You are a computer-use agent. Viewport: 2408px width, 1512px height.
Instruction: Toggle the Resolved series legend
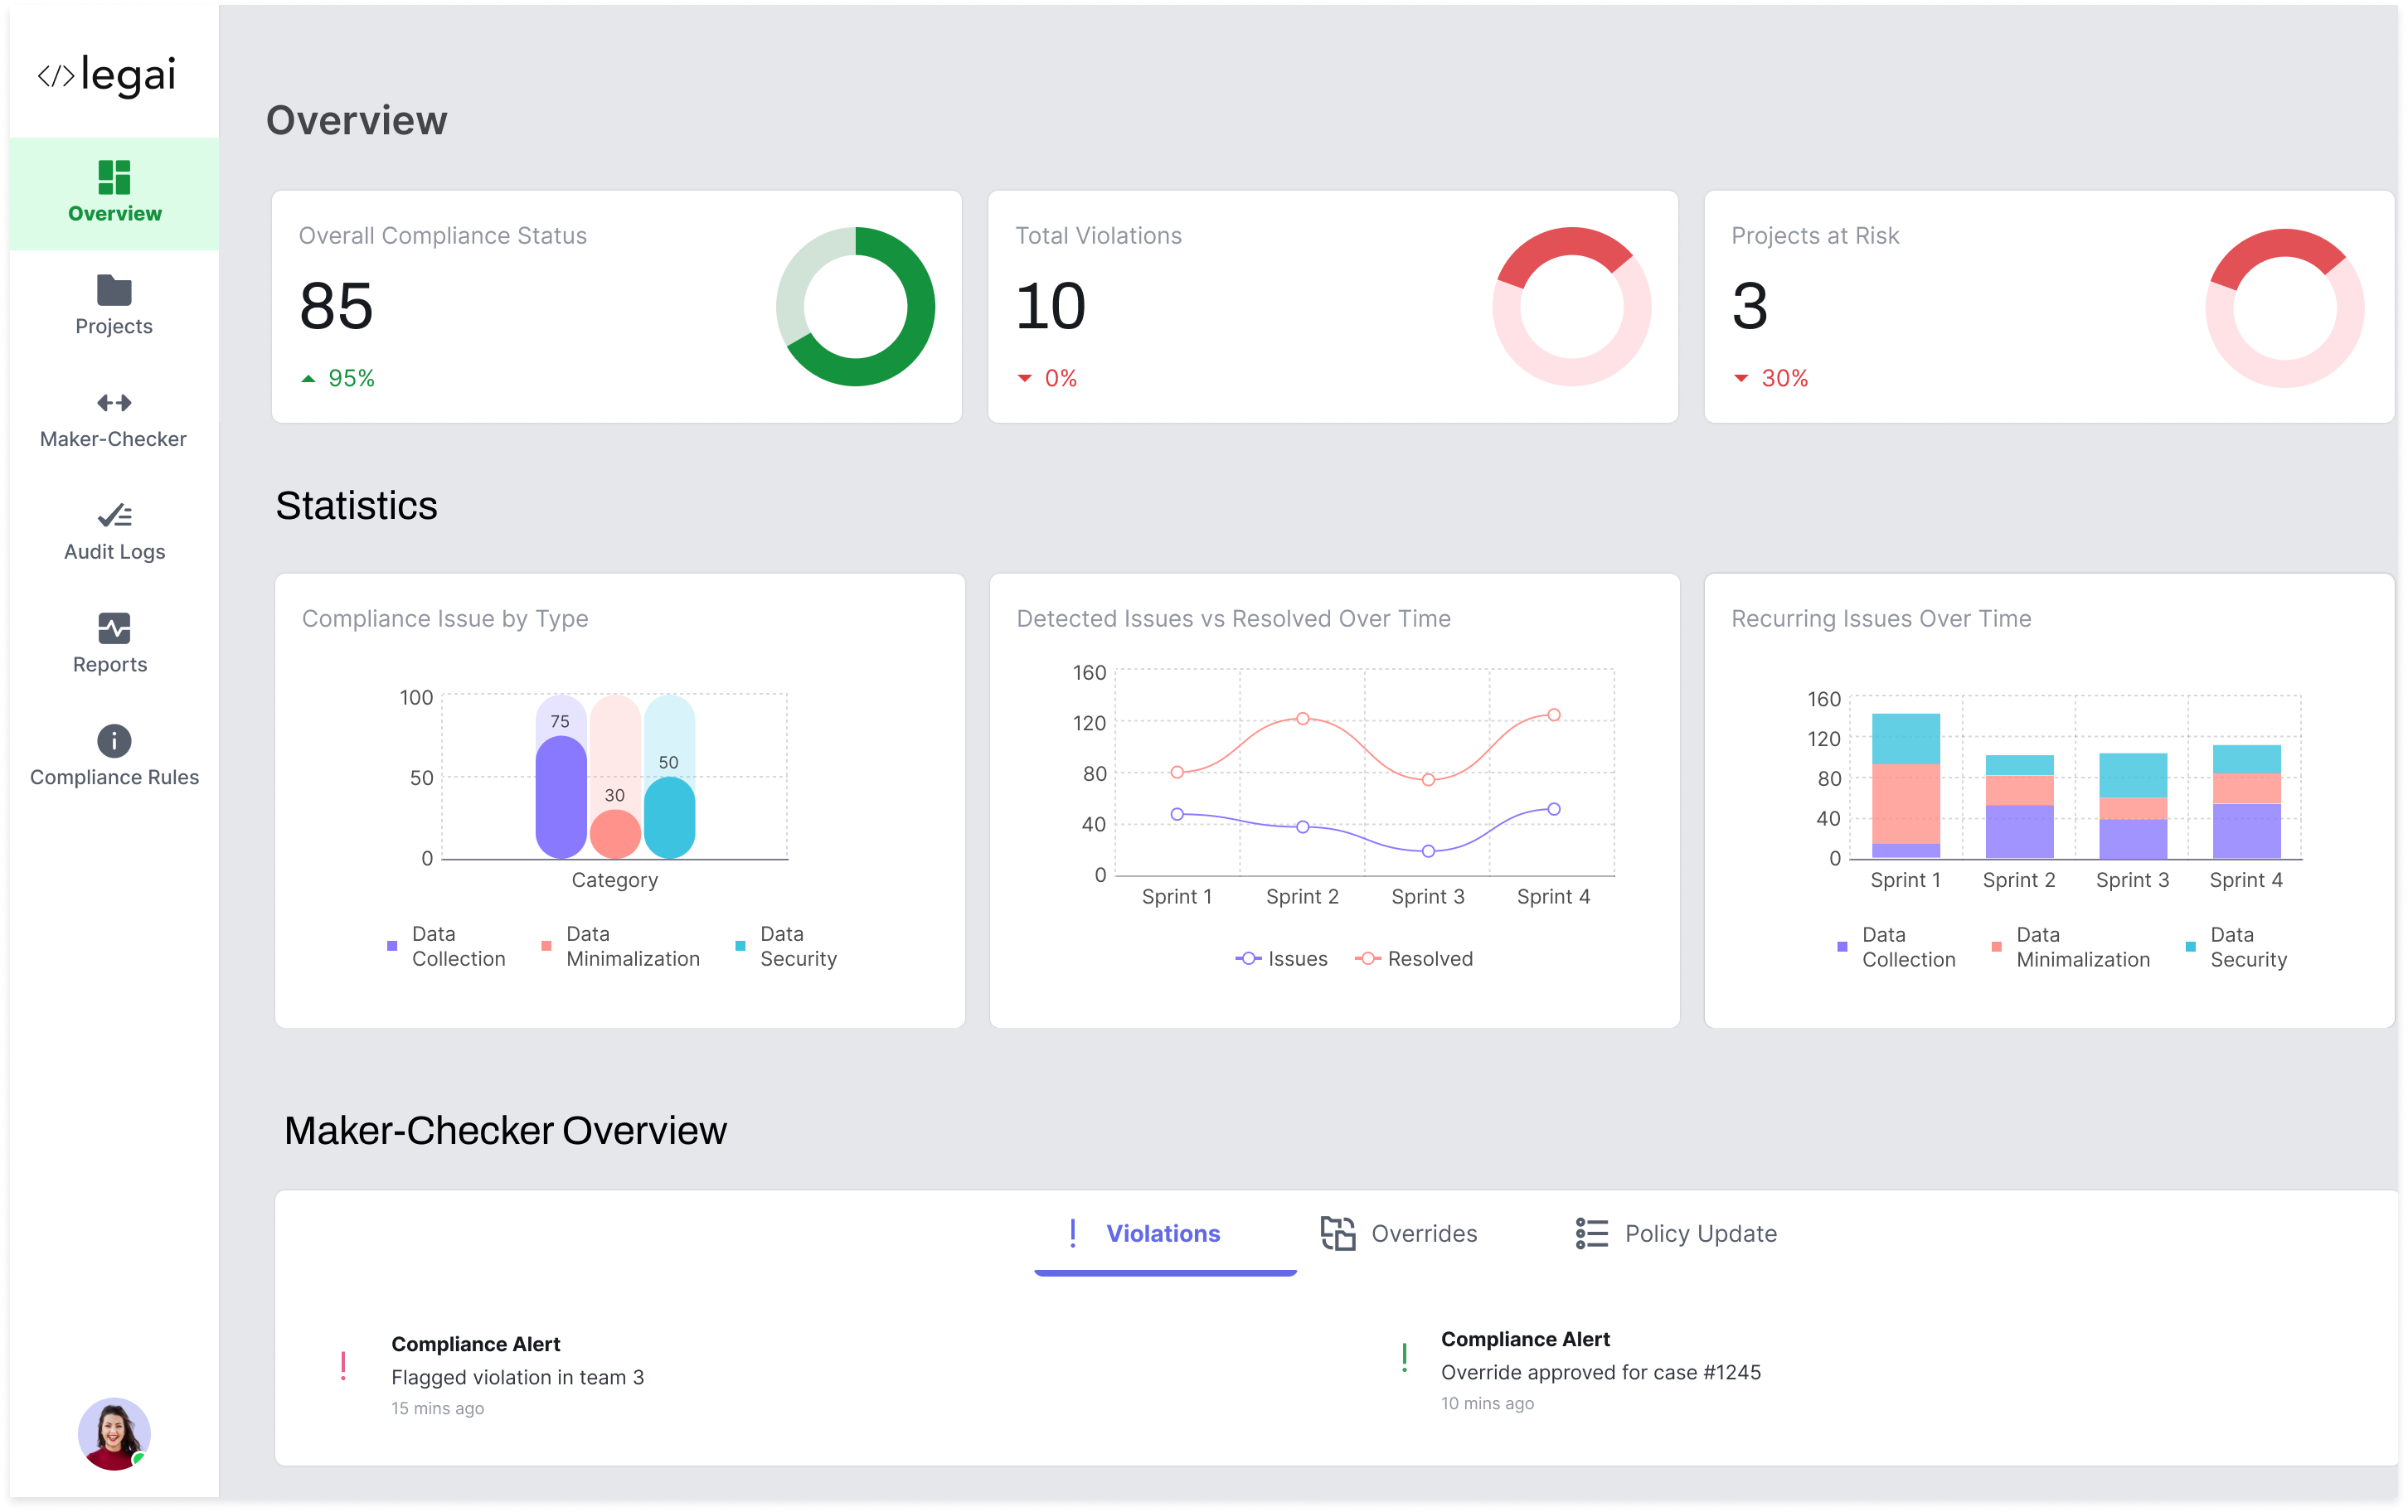[x=1414, y=959]
